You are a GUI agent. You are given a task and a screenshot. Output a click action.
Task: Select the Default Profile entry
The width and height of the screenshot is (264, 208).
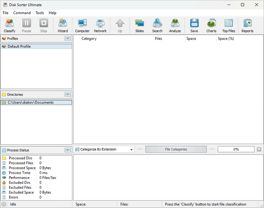coord(36,46)
